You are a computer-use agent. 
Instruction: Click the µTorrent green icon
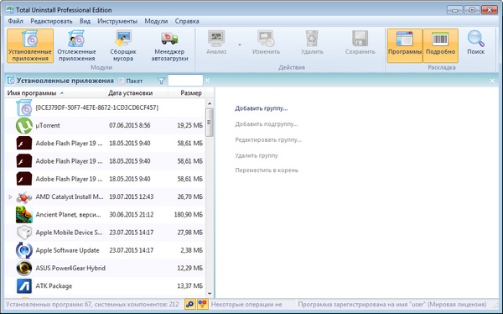click(x=24, y=125)
